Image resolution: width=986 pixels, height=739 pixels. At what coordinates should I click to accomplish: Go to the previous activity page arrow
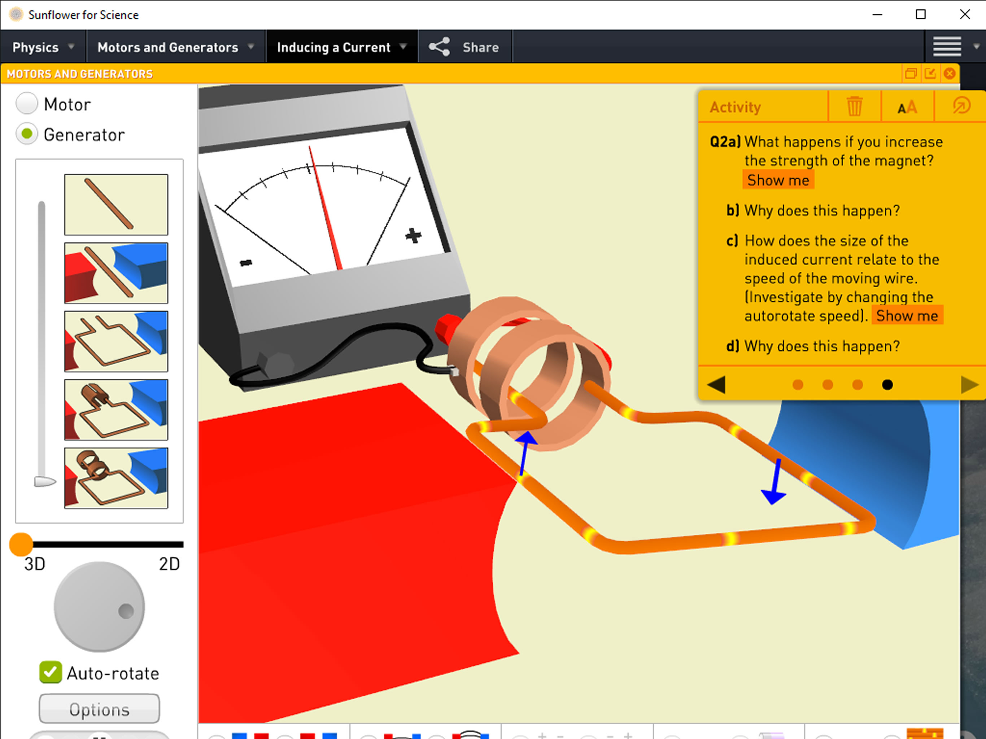716,385
